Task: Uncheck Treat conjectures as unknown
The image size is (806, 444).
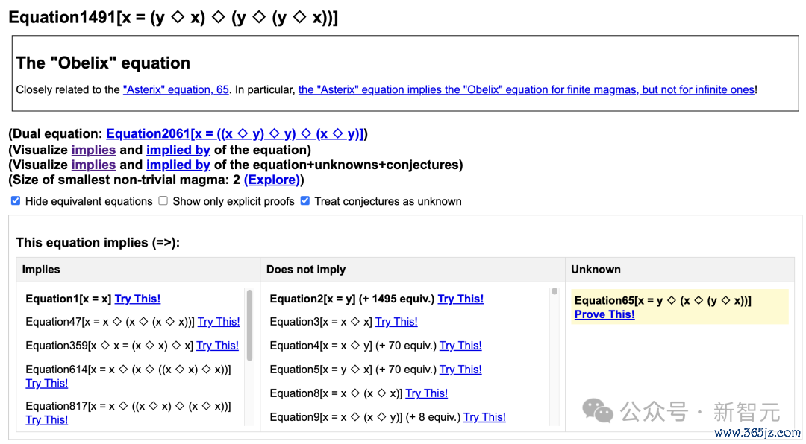Action: (304, 200)
